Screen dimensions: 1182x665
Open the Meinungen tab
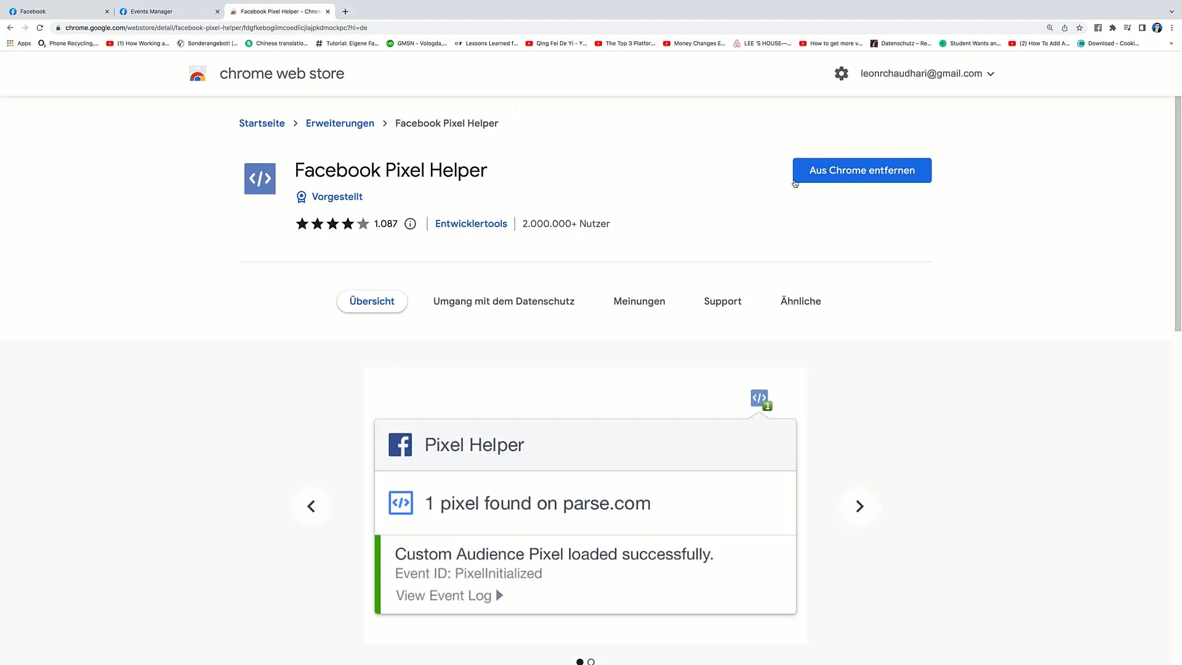[639, 301]
